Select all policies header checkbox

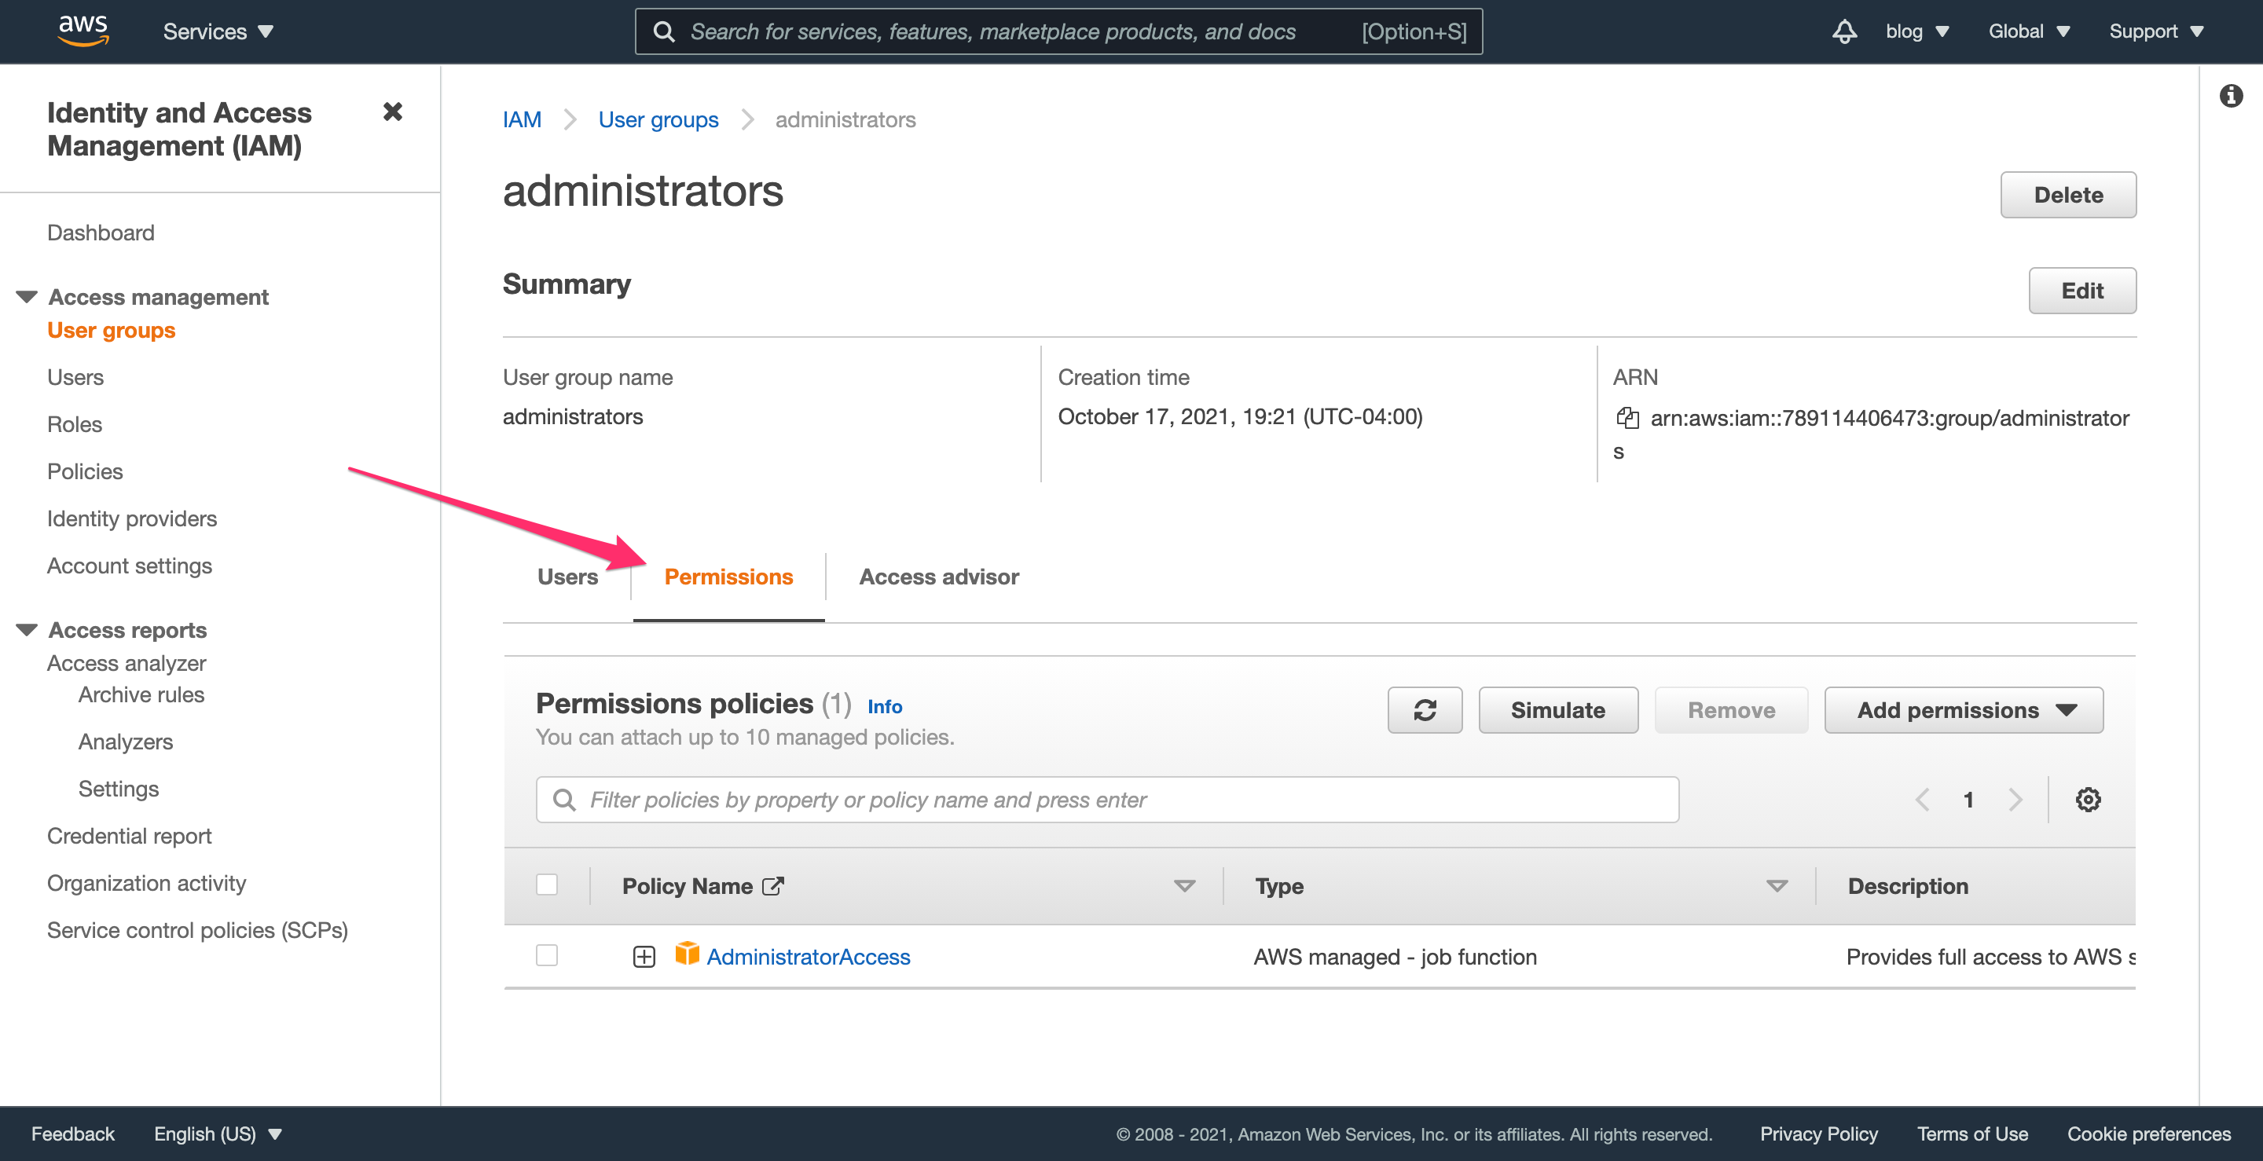(x=546, y=884)
